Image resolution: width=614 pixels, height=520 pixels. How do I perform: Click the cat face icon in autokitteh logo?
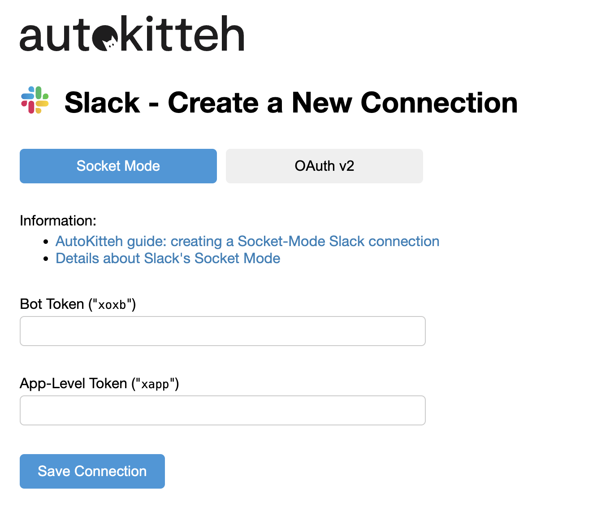click(106, 38)
